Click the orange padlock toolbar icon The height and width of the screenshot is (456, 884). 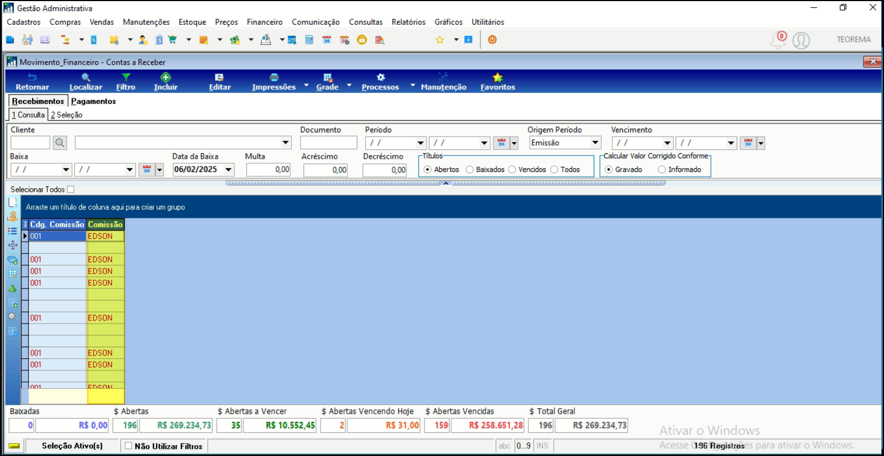tap(362, 40)
